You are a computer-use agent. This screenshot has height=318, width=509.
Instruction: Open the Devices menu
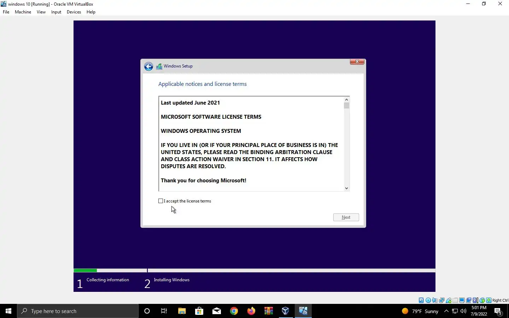tap(74, 12)
